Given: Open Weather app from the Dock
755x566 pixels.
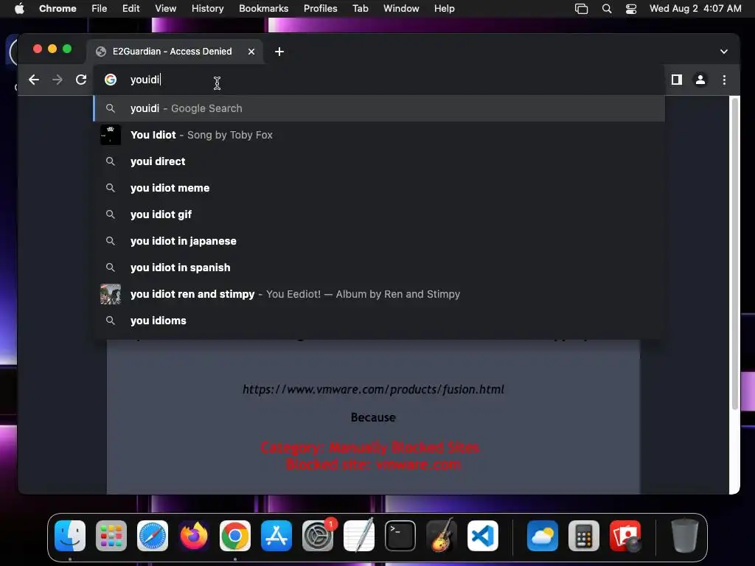Looking at the screenshot, I should 543,536.
